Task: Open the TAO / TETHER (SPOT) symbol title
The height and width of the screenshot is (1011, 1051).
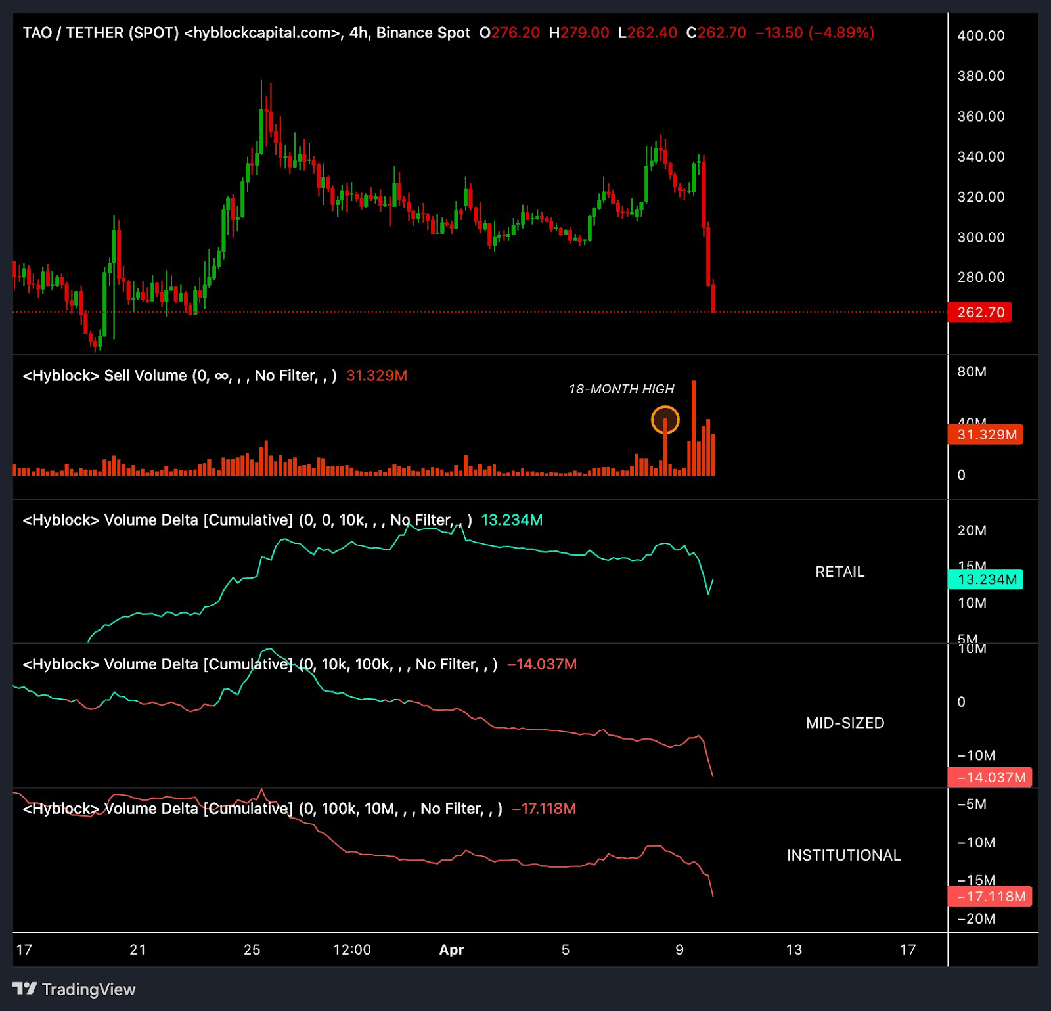Action: (x=101, y=33)
